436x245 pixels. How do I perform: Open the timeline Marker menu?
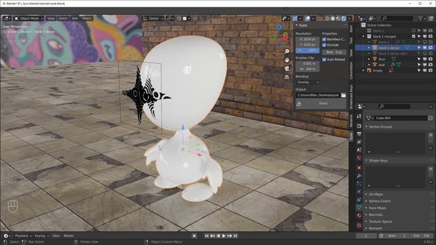[69, 236]
